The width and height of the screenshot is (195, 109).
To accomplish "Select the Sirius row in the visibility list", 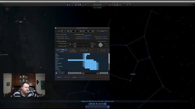I will coord(82,57).
